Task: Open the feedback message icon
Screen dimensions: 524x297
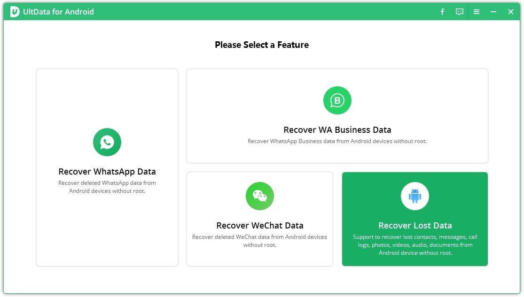Action: click(x=460, y=12)
